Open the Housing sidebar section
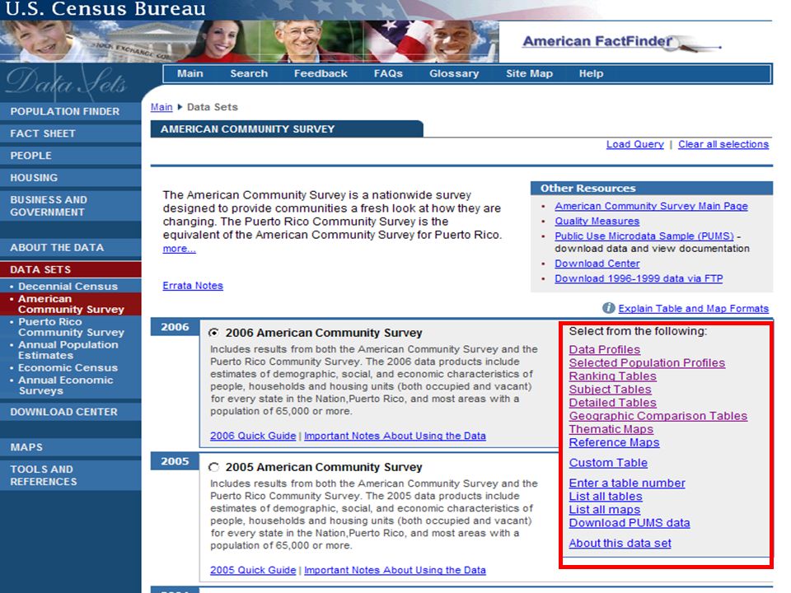Image resolution: width=791 pixels, height=593 pixels. (x=71, y=178)
